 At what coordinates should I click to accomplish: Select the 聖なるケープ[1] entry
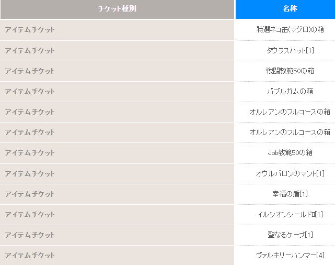point(290,235)
